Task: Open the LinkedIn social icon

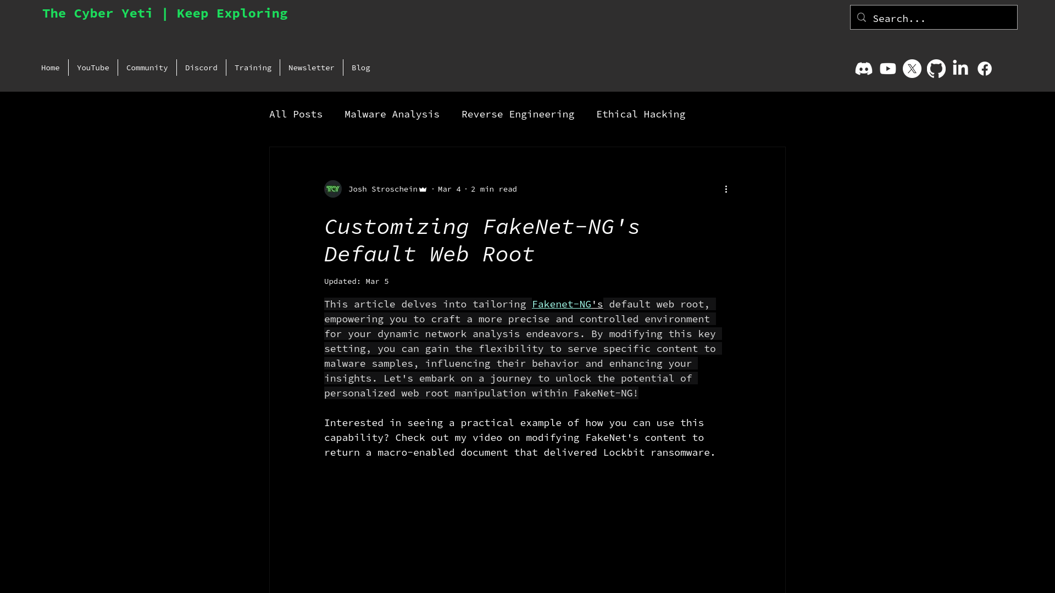Action: [960, 68]
